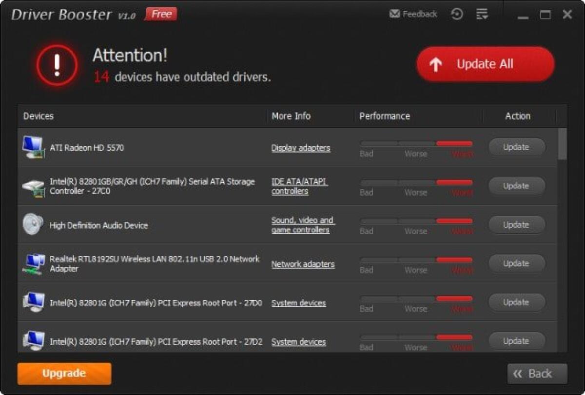
Task: Open the IDE ATA/ATAPI controllers link
Action: [x=299, y=186]
